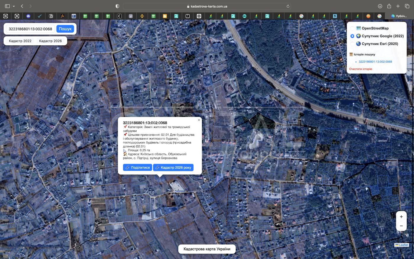Open the Кадастр 2026 року link button
Image resolution: width=414 pixels, height=259 pixels.
[173, 167]
